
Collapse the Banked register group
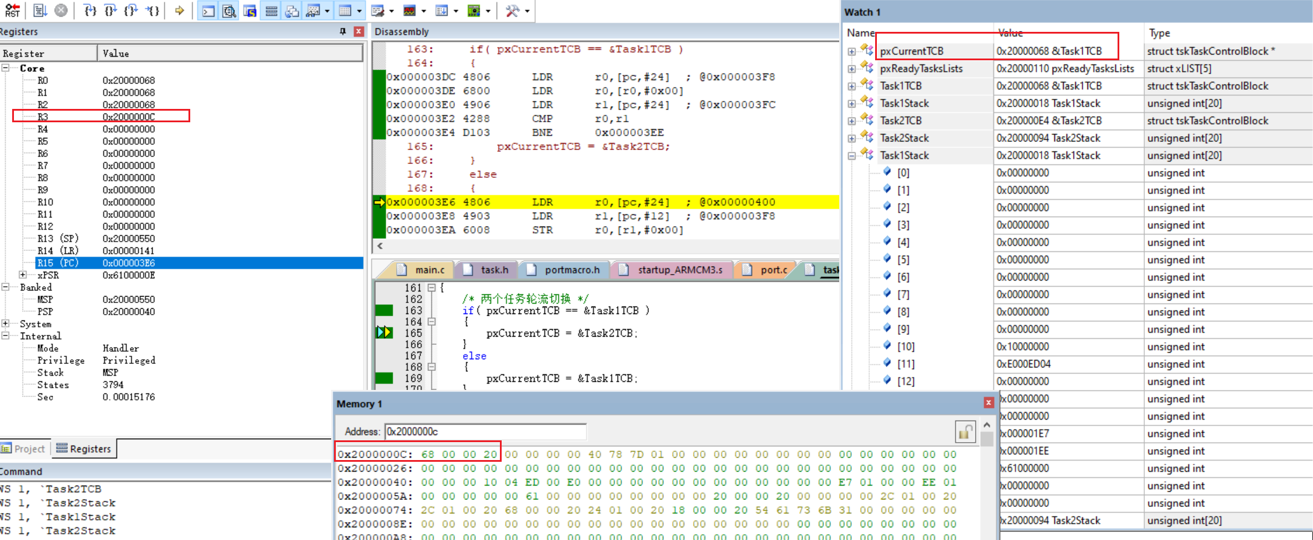5,287
